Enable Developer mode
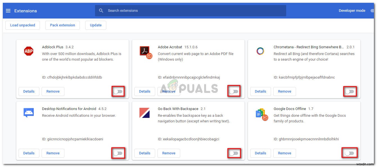This screenshot has width=377, height=167. (x=373, y=10)
